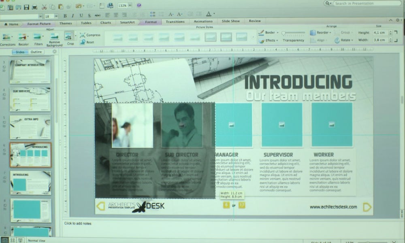Switch to the Transitions ribbon tab
405x243 pixels.
pyautogui.click(x=175, y=21)
